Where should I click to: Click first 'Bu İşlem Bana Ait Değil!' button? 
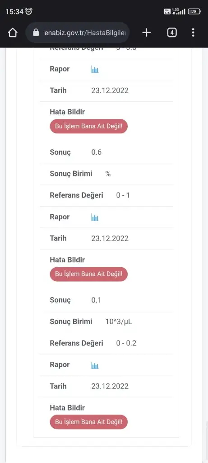89,126
